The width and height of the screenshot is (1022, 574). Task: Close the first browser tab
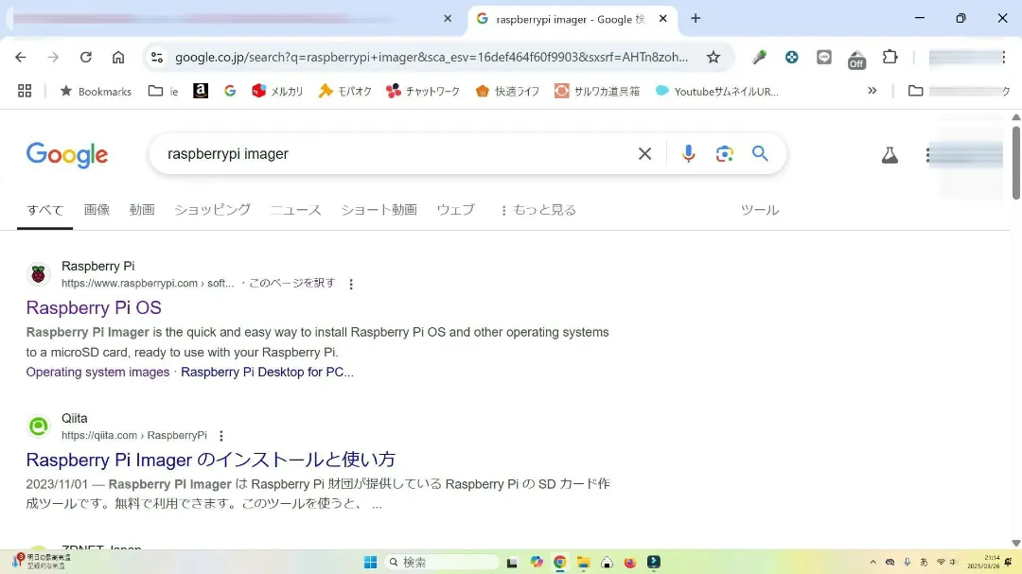point(447,19)
